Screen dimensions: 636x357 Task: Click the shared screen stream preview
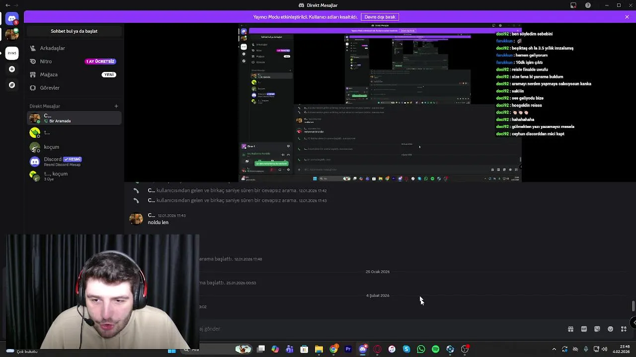(380, 102)
